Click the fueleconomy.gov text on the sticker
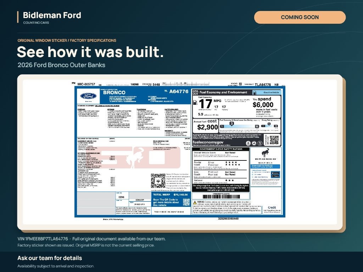 pos(208,142)
